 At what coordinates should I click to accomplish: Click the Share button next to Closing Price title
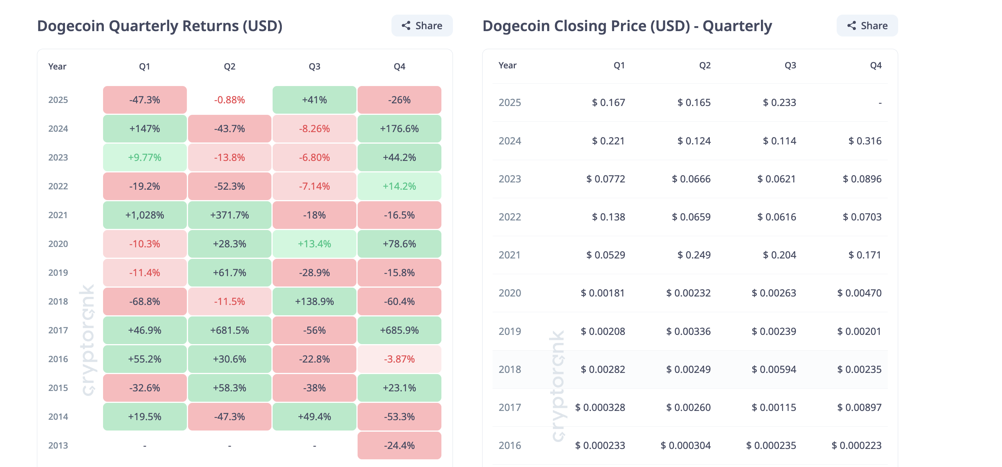pyautogui.click(x=867, y=26)
